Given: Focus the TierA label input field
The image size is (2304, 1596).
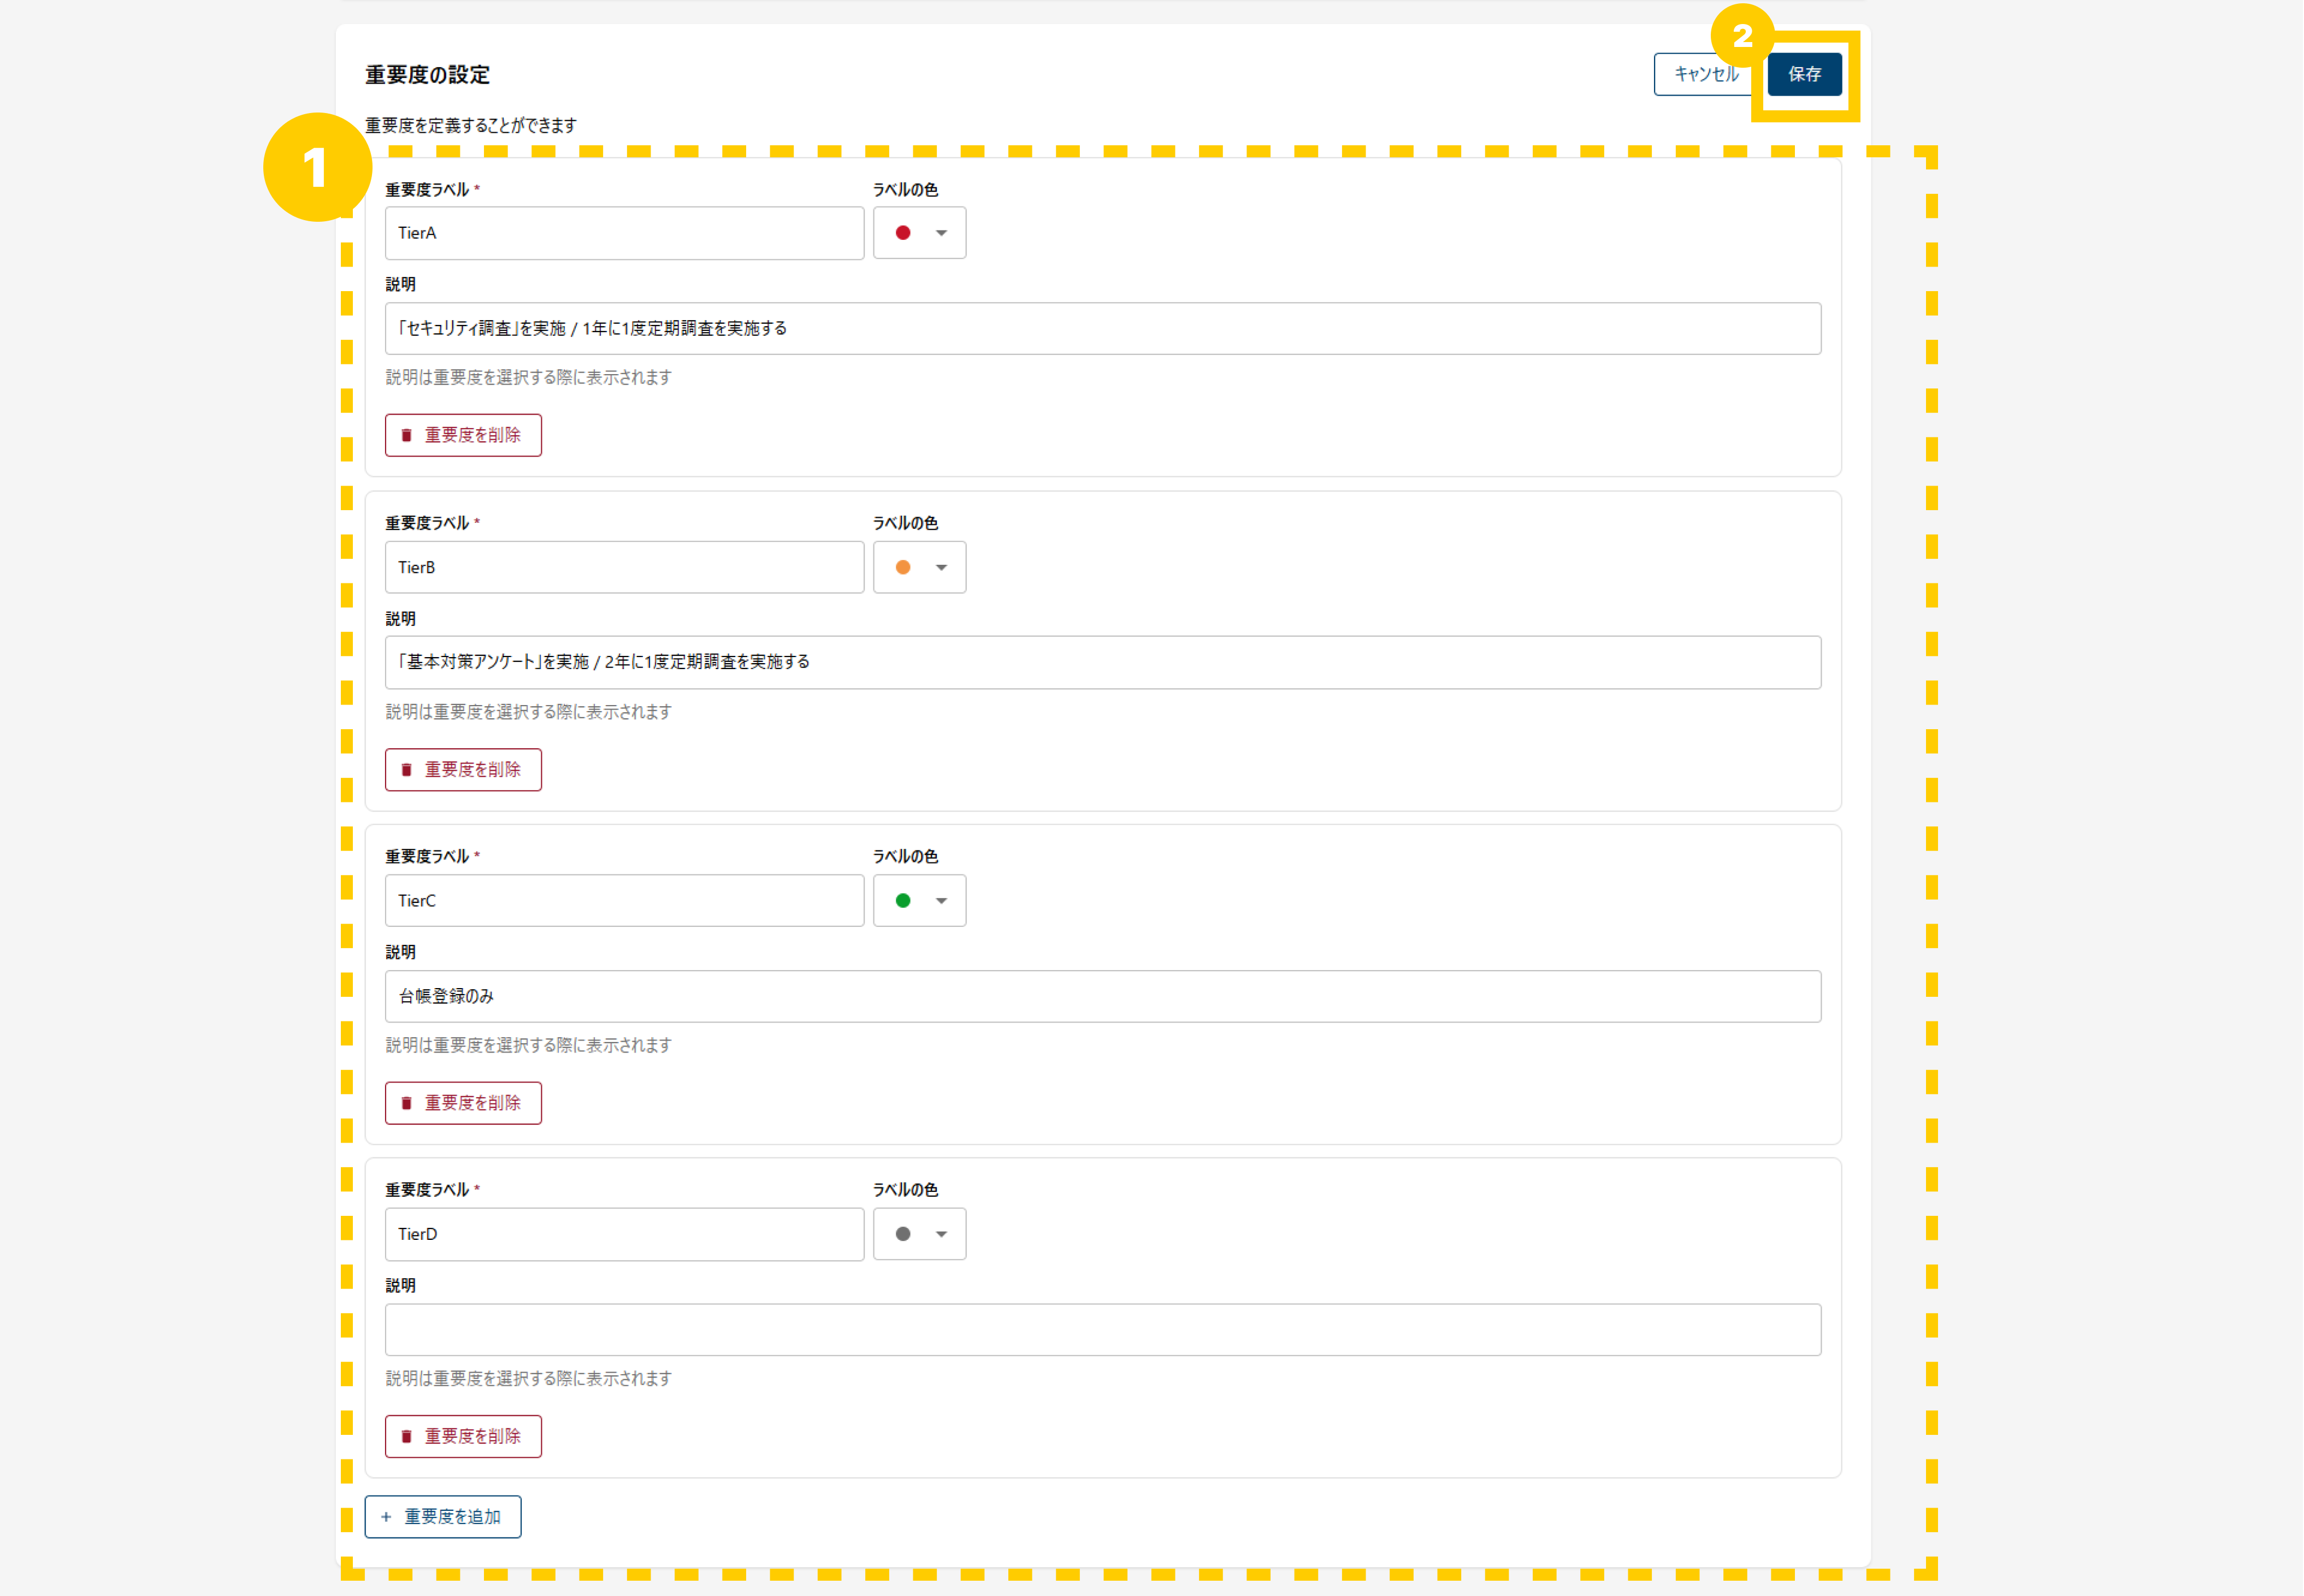Looking at the screenshot, I should [x=624, y=233].
